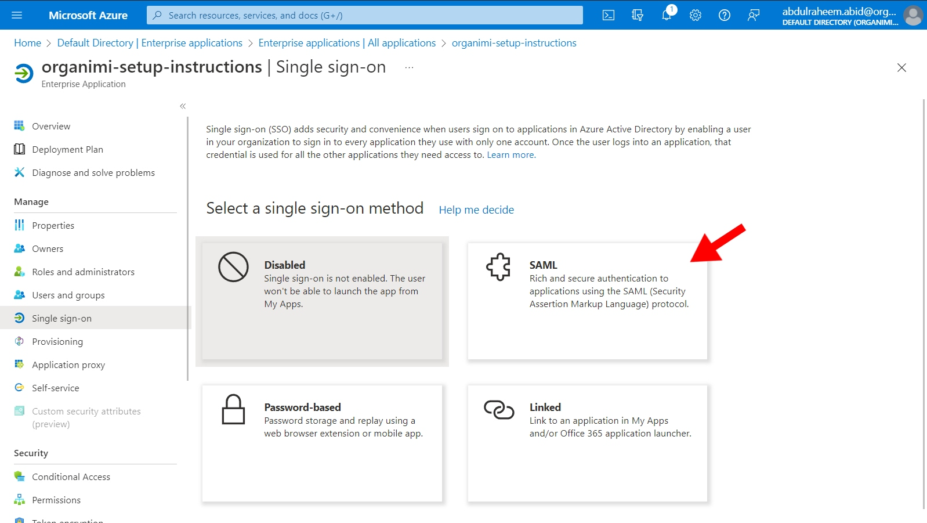Click the Diagnose and solve problems wrench icon
Image resolution: width=927 pixels, height=523 pixels.
click(19, 172)
